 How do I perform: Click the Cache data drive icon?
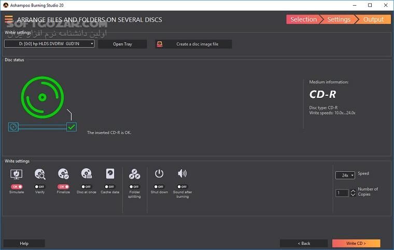110,174
